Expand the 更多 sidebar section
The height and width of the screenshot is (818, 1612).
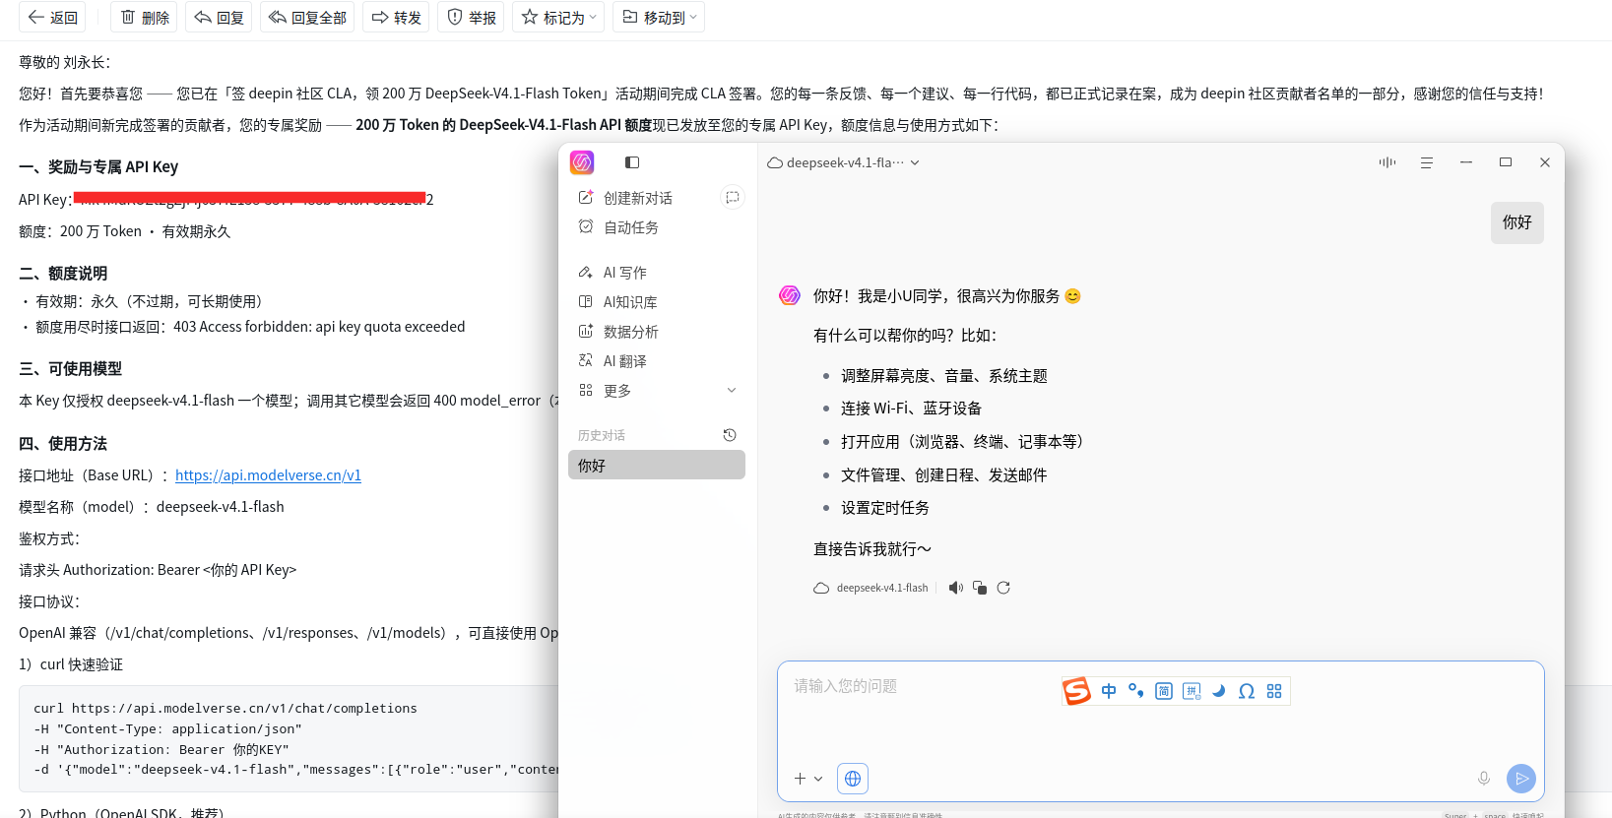(657, 391)
